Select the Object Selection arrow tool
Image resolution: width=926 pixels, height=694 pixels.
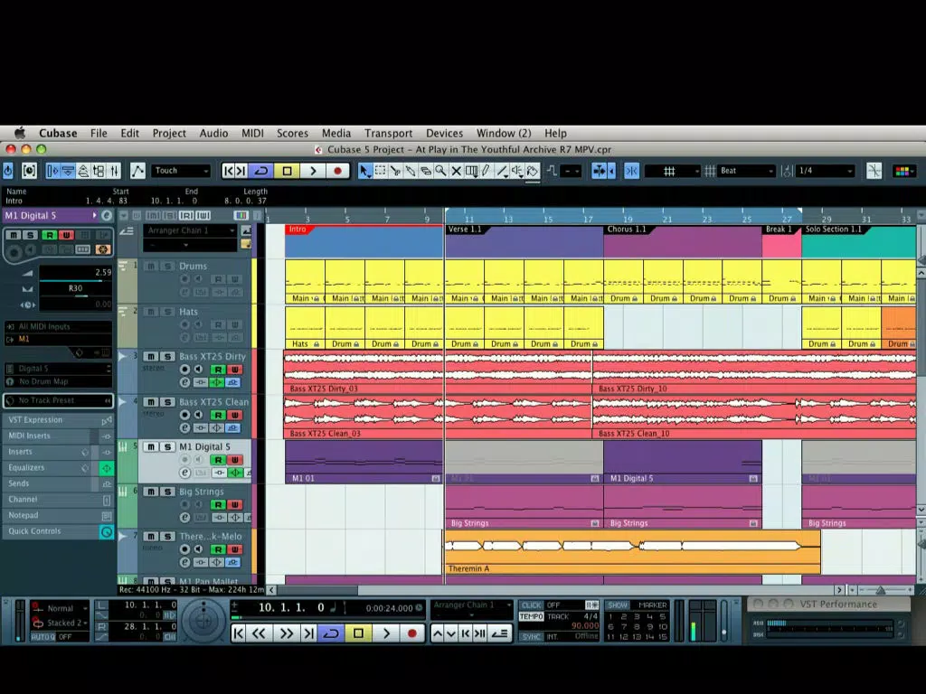tap(364, 171)
